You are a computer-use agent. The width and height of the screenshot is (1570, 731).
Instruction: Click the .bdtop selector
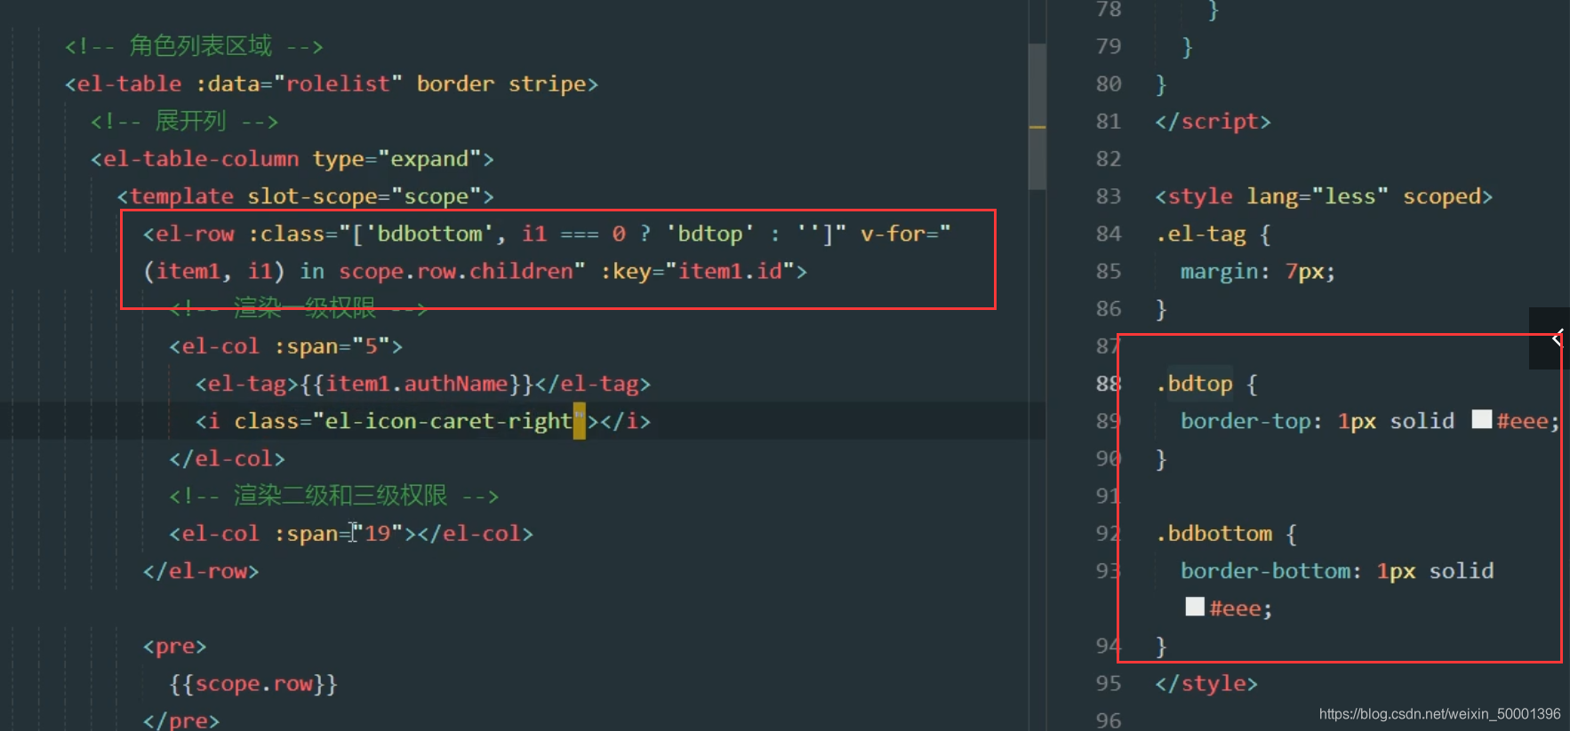click(x=1194, y=385)
